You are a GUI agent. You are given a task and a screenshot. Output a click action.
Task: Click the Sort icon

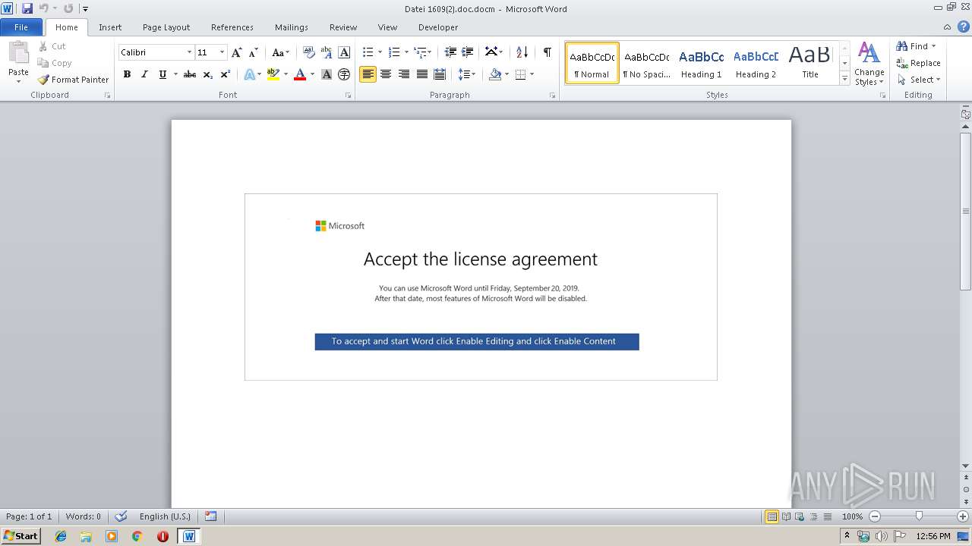coord(522,52)
